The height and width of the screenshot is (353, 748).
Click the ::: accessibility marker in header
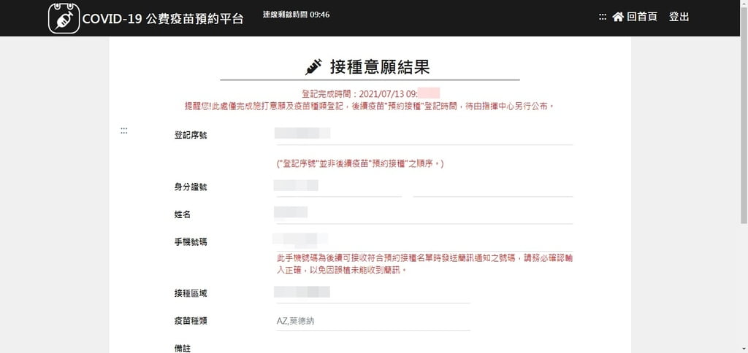click(603, 17)
